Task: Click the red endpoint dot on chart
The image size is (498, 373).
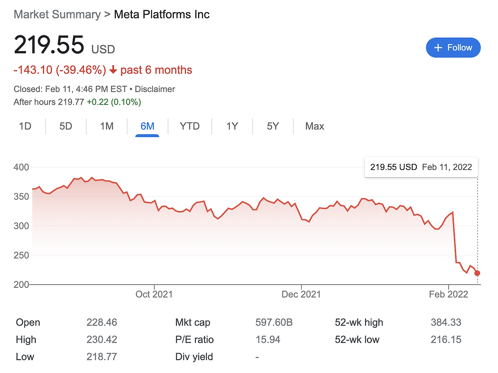Action: 477,273
